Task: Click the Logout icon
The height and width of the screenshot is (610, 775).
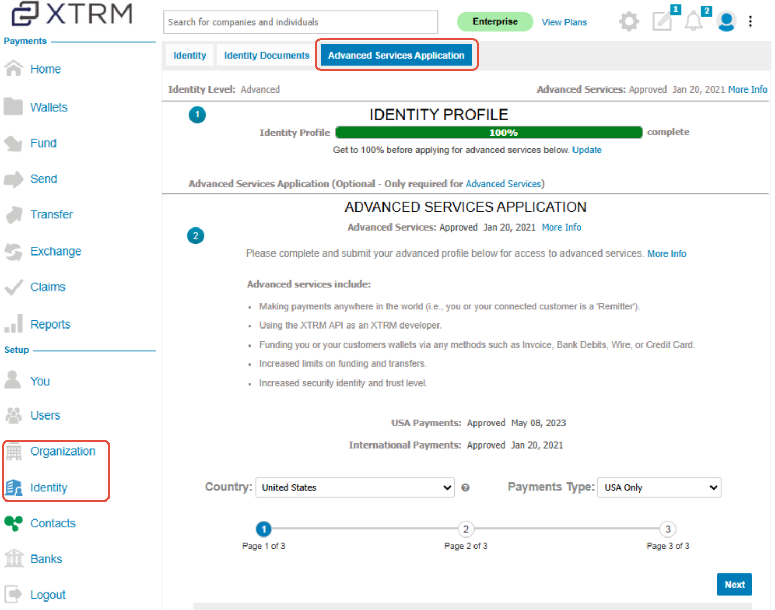Action: 13,594
